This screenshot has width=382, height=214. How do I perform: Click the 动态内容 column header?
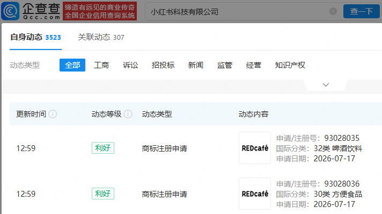point(253,114)
